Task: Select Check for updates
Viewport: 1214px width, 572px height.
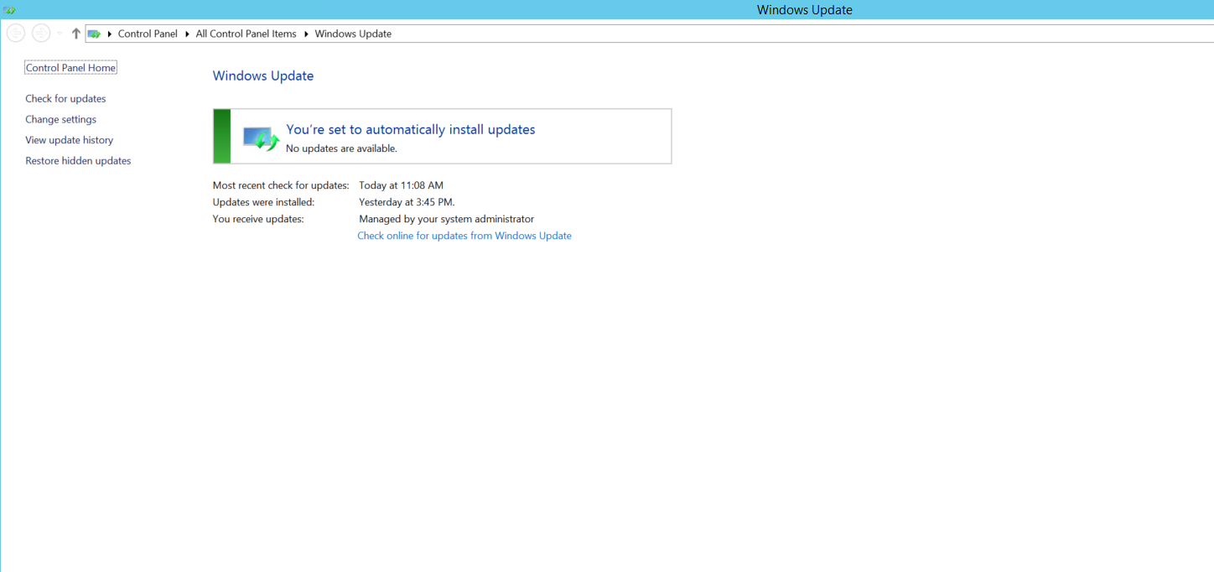Action: [65, 98]
